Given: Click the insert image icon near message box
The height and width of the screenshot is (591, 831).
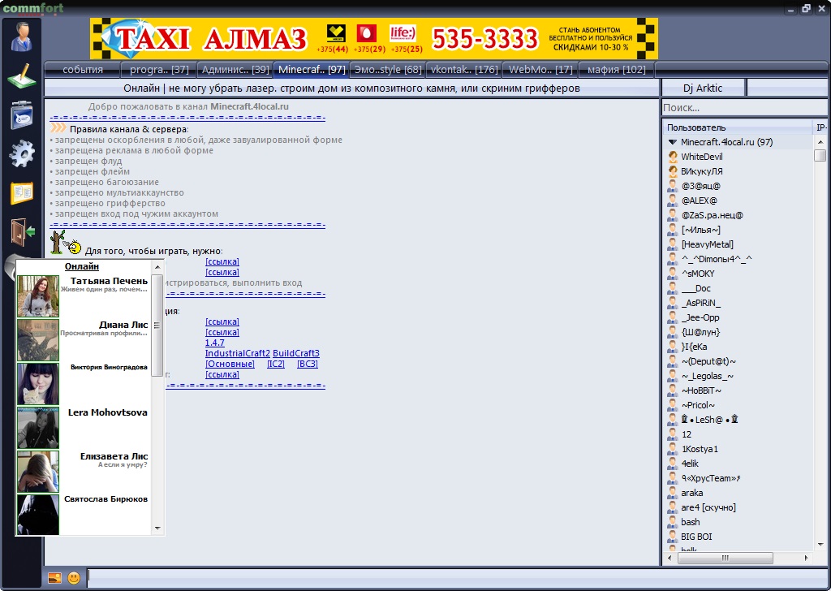Looking at the screenshot, I should point(54,578).
